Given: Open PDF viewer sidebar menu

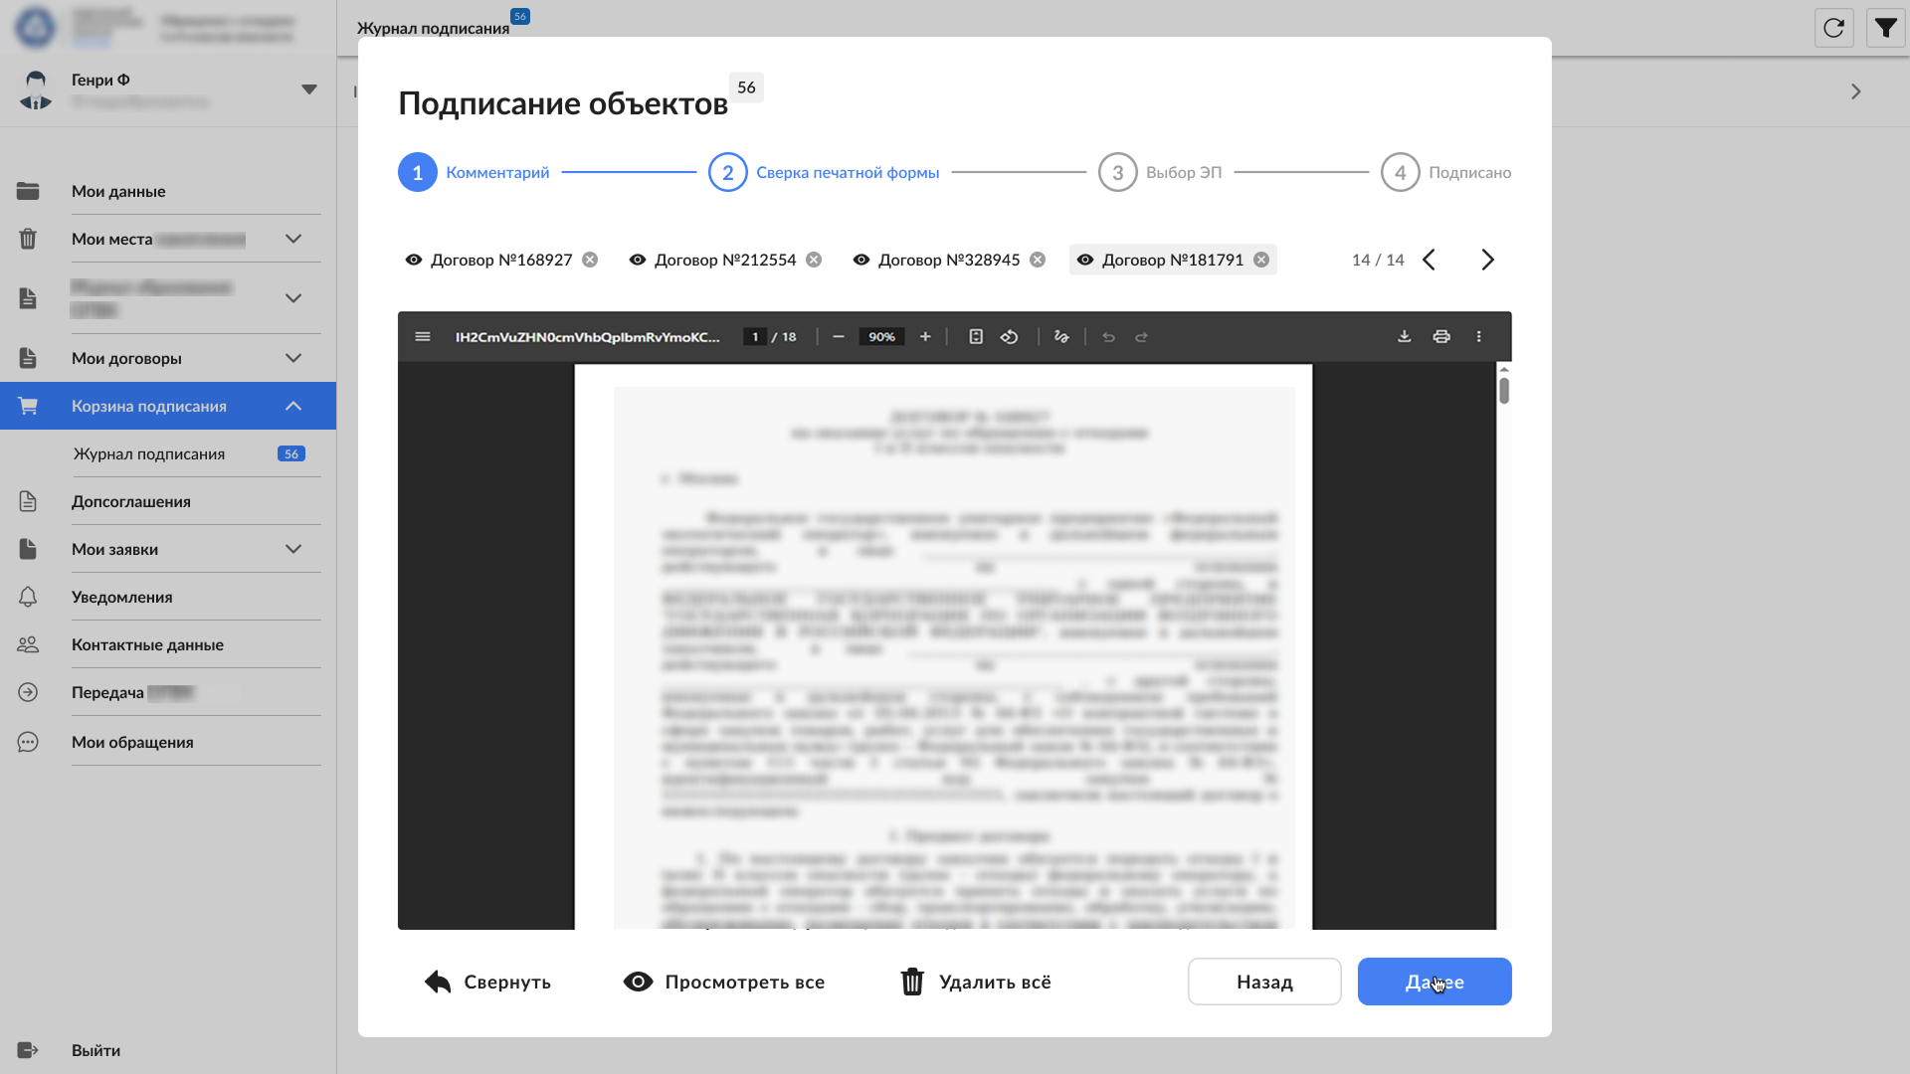Looking at the screenshot, I should (423, 337).
